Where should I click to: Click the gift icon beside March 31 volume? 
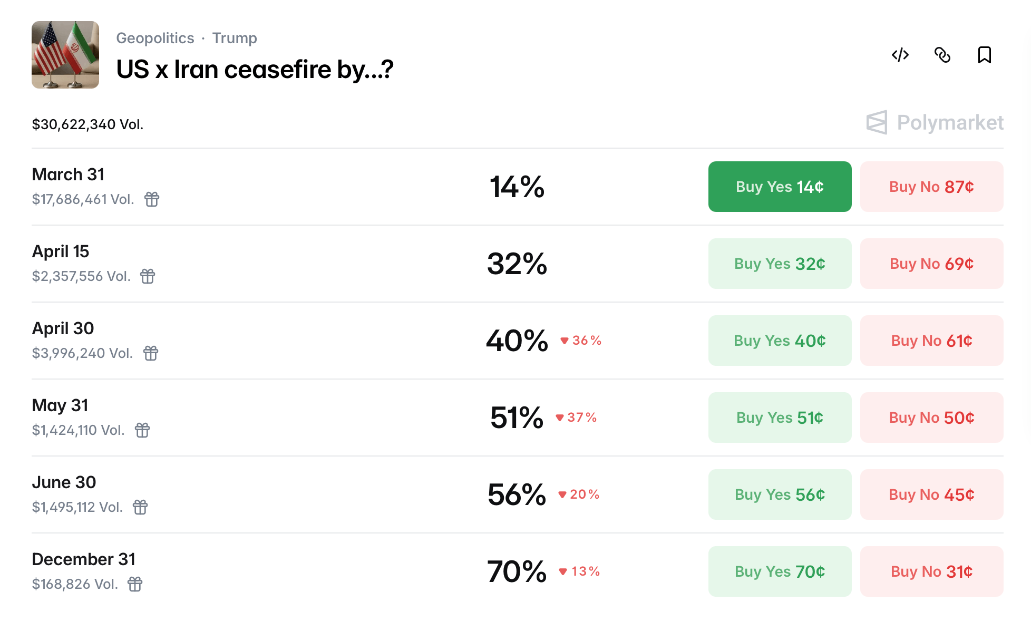pos(152,199)
